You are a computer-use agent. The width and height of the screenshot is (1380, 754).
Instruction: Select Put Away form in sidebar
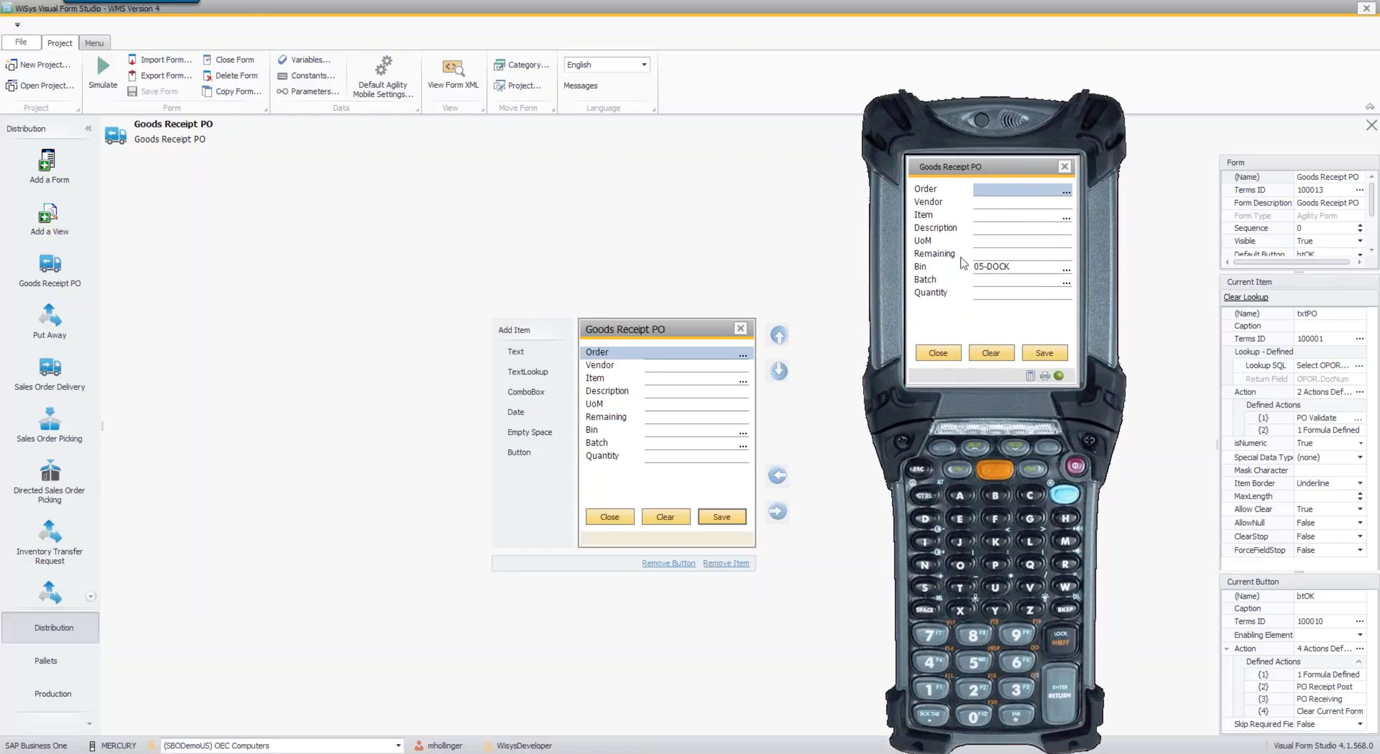tap(49, 315)
